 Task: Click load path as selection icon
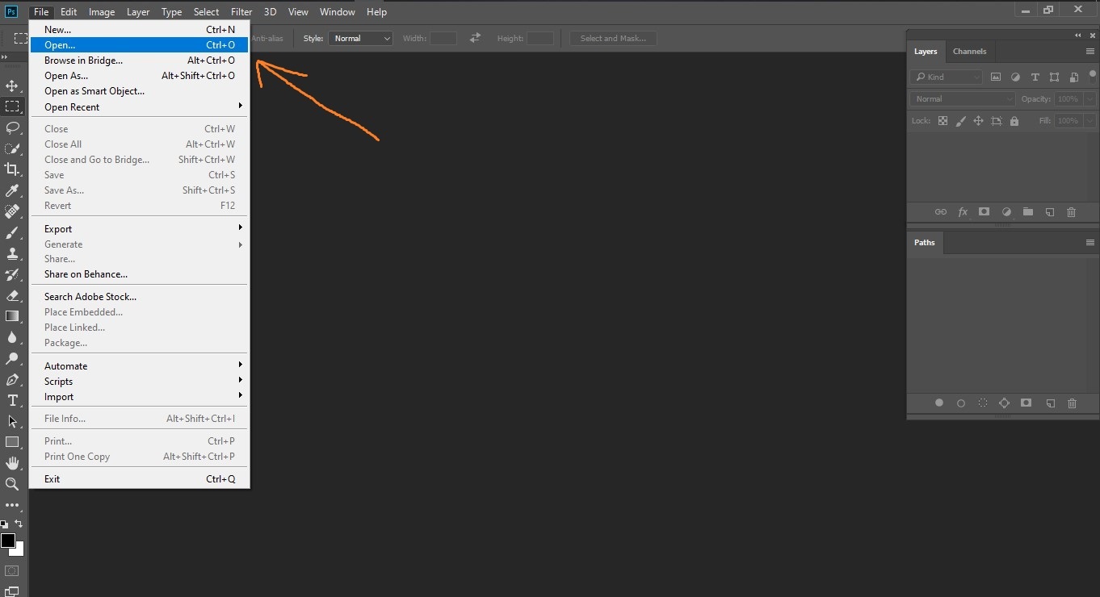click(983, 403)
